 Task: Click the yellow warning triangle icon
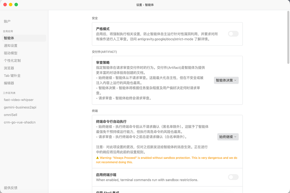coord(98,158)
